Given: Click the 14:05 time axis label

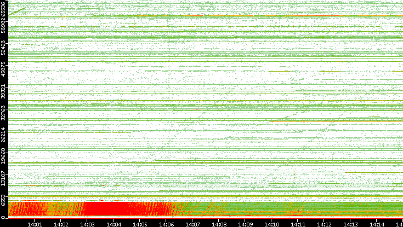Looking at the screenshot, I should [x=140, y=223].
